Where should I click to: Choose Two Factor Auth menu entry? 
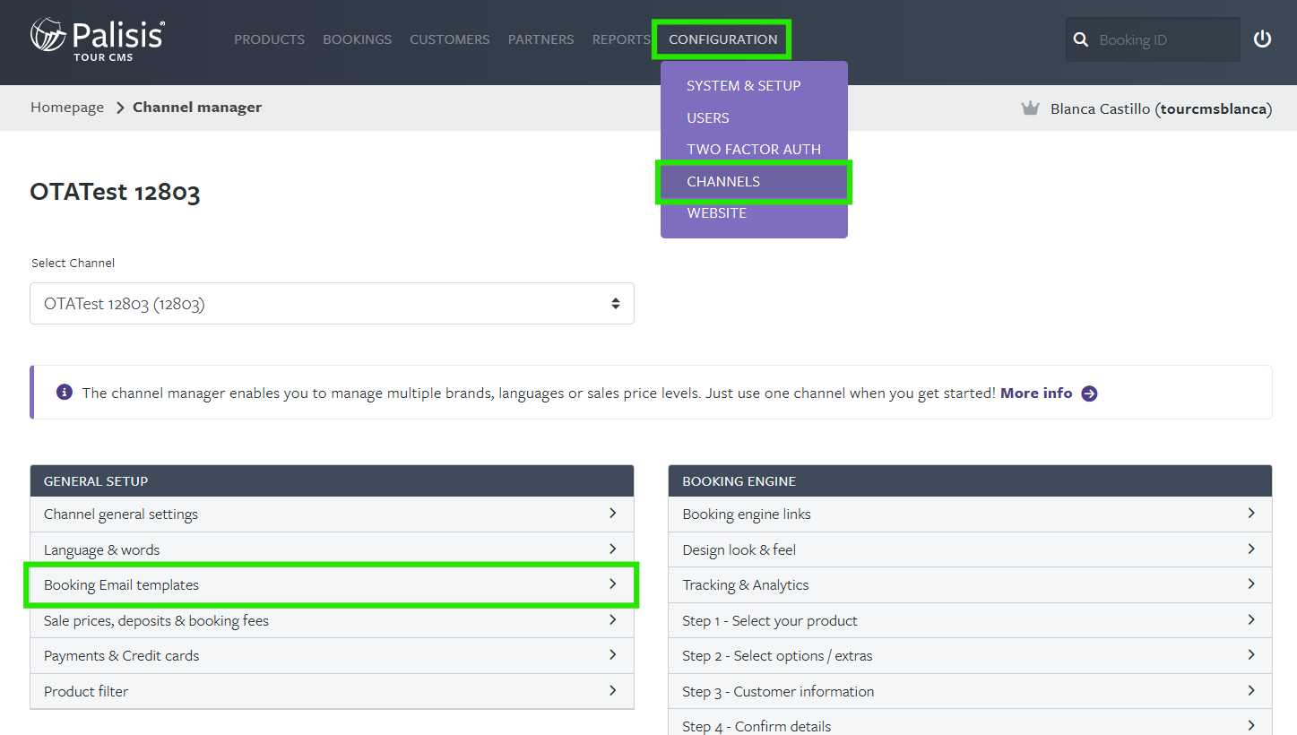coord(754,150)
